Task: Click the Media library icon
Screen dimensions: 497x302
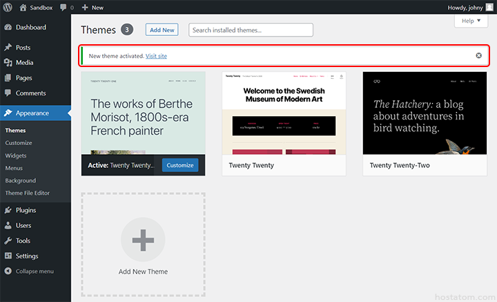Action: point(8,63)
